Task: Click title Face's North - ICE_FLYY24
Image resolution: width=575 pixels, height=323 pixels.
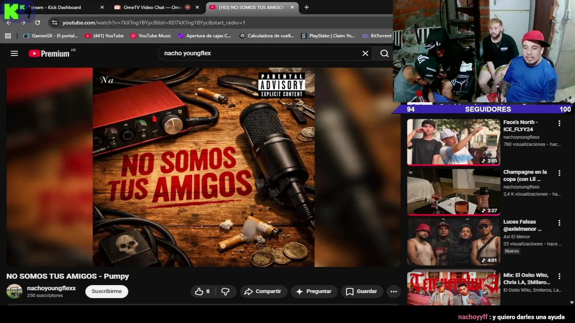Action: [520, 126]
